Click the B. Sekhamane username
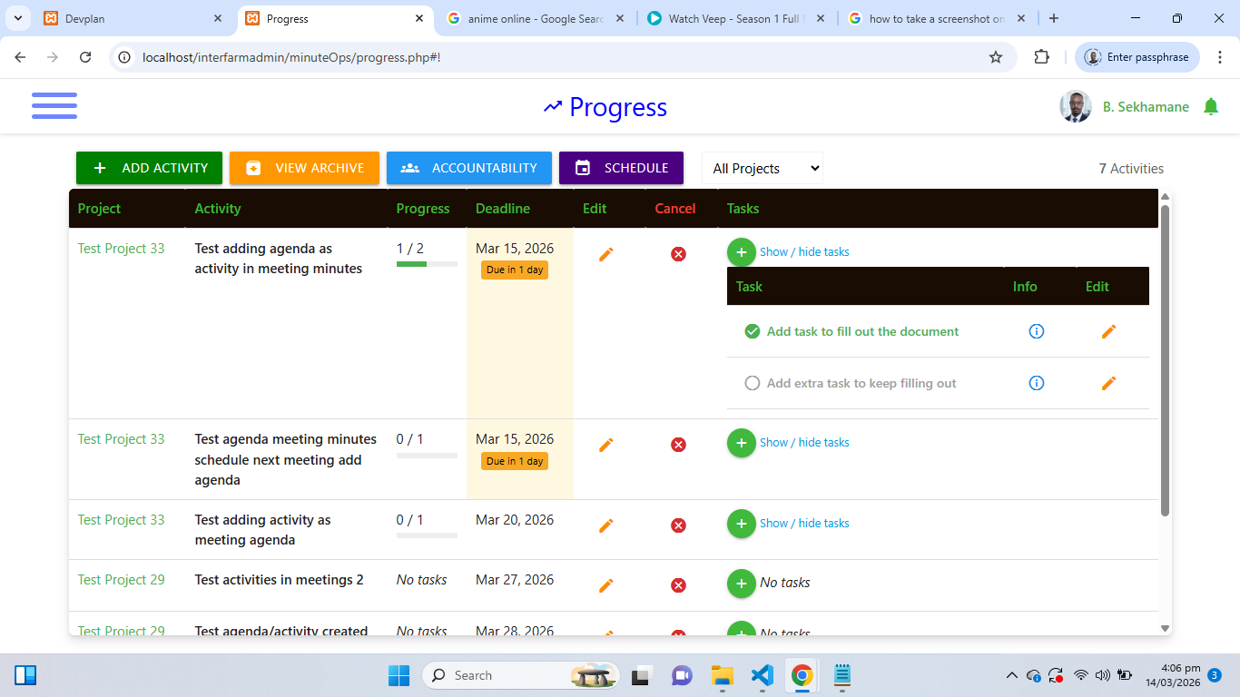Screen dimensions: 1240x697 (1146, 107)
